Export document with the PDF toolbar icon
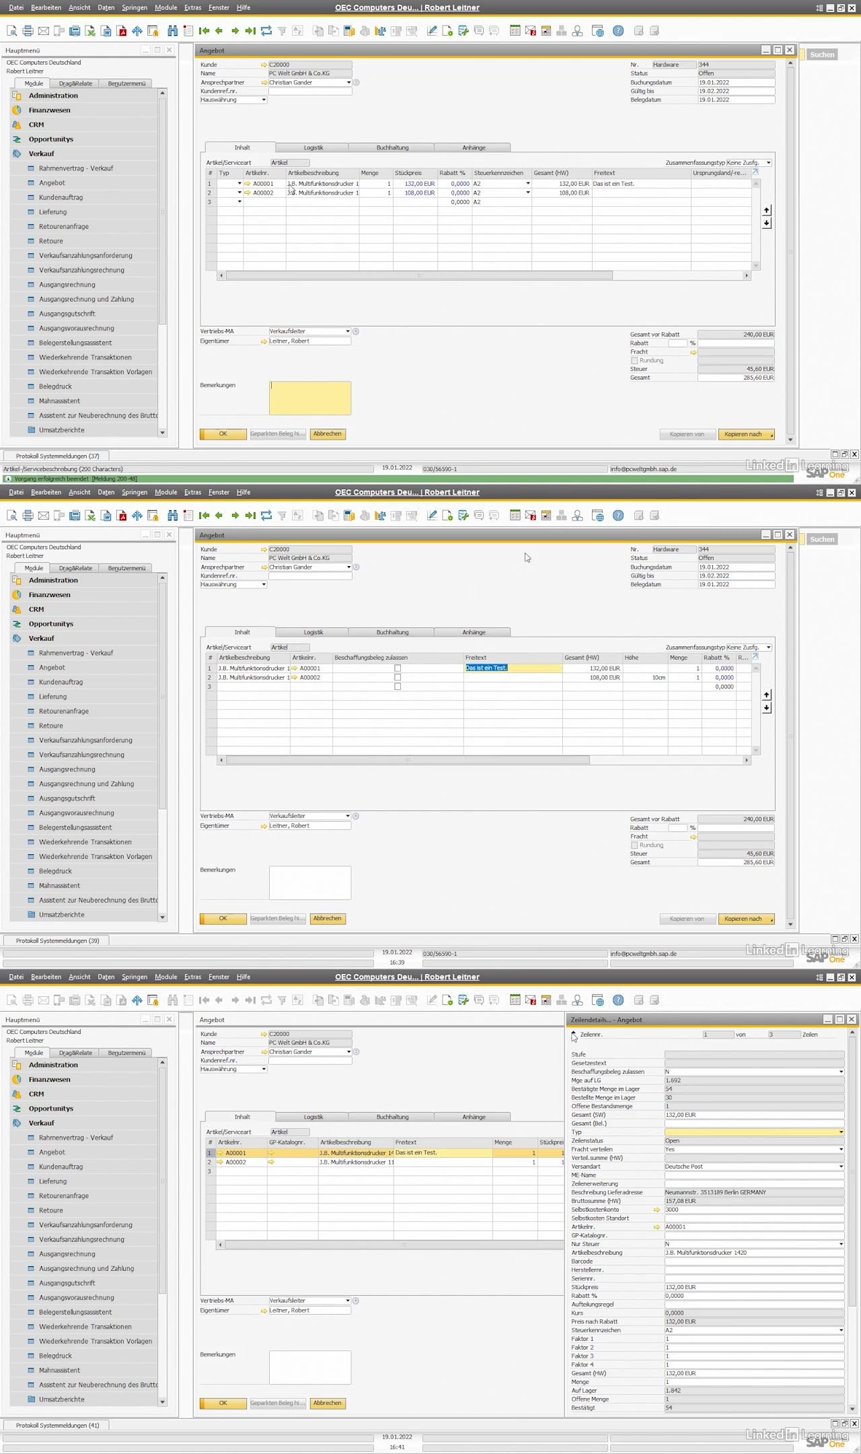Screen dimensions: 861x1454 click(x=122, y=31)
